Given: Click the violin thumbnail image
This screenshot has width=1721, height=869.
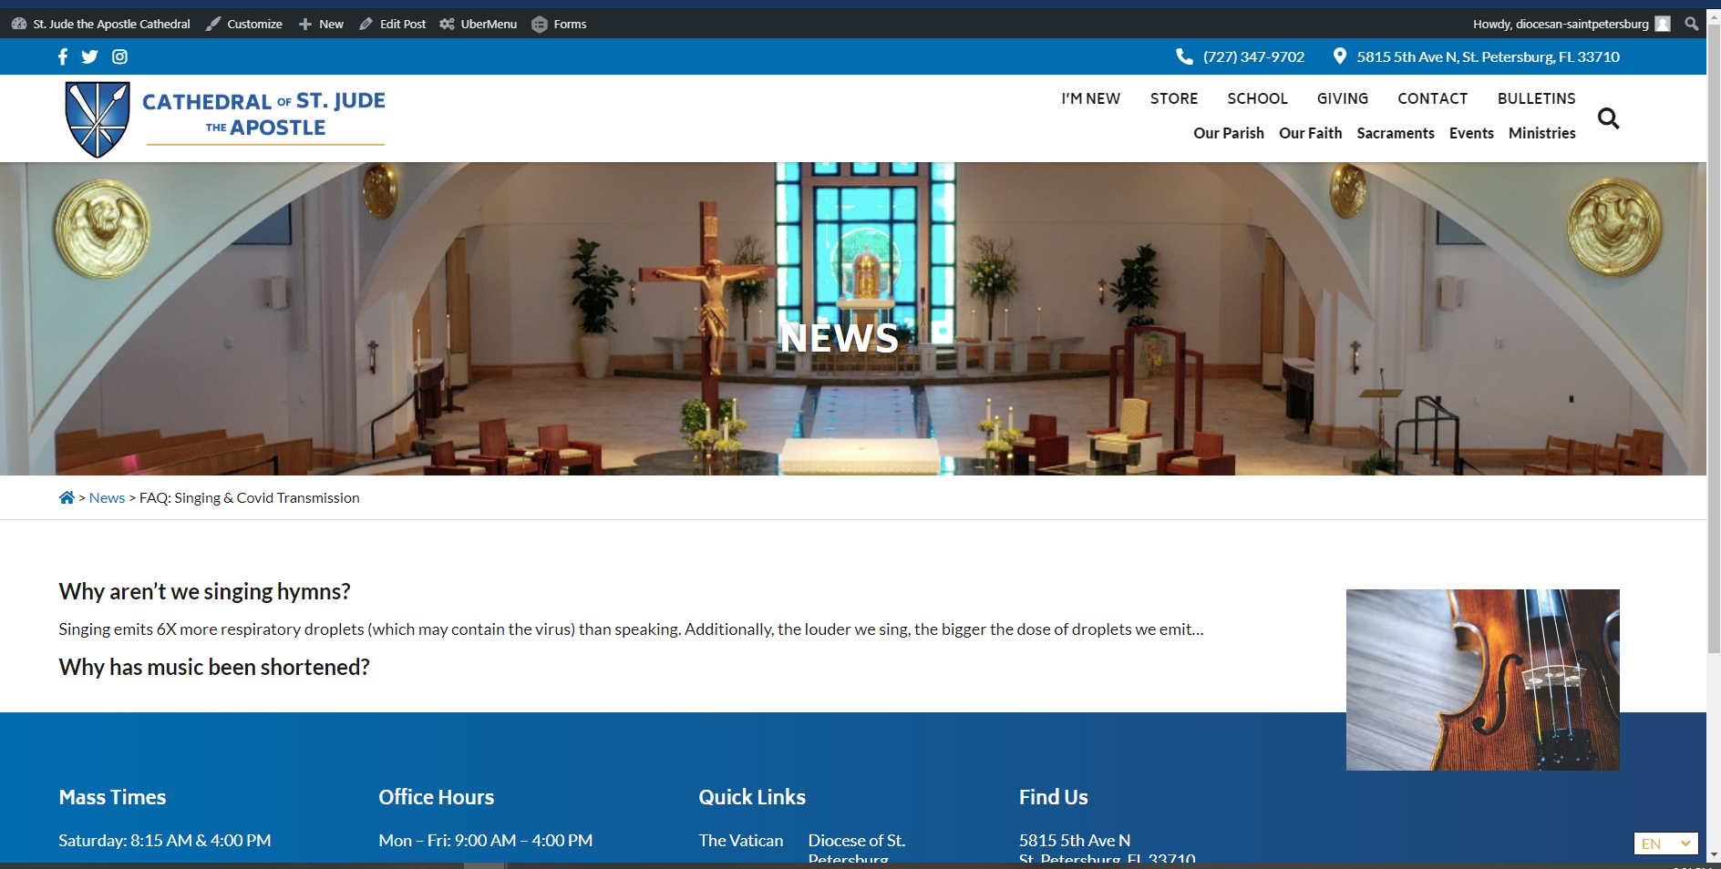Looking at the screenshot, I should 1482,680.
